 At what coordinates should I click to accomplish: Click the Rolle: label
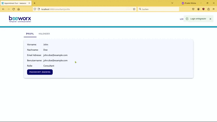[x=30, y=66]
